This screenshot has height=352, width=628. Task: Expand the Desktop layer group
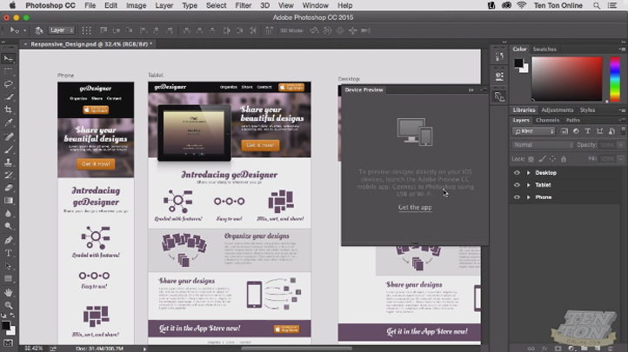tap(528, 173)
